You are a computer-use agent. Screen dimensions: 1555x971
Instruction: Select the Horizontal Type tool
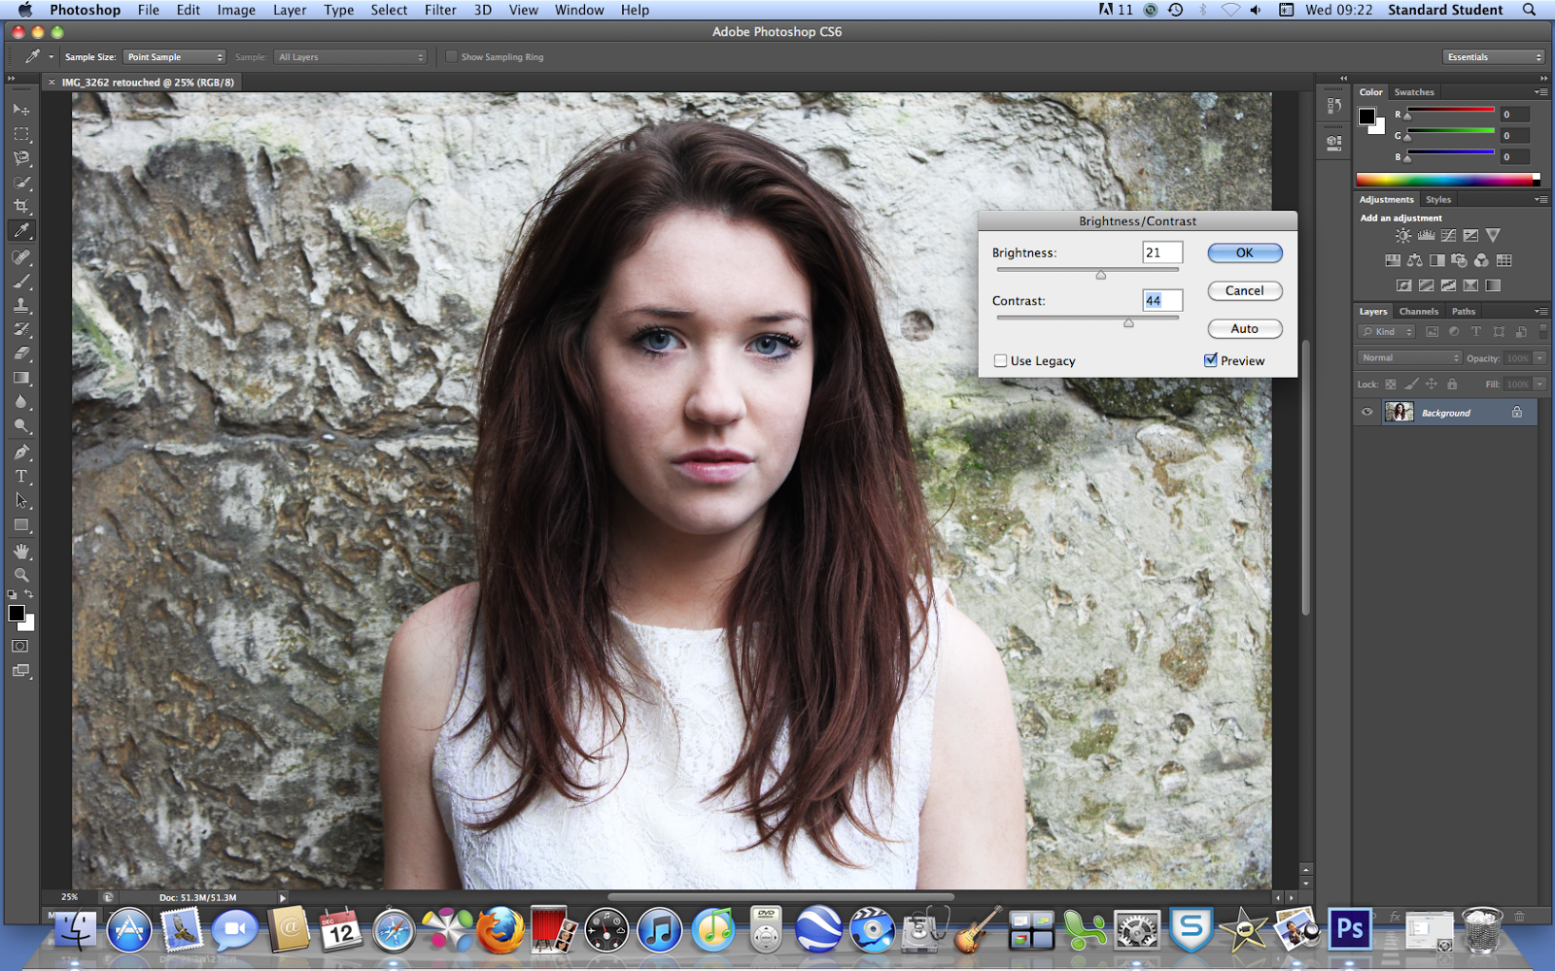(x=21, y=477)
